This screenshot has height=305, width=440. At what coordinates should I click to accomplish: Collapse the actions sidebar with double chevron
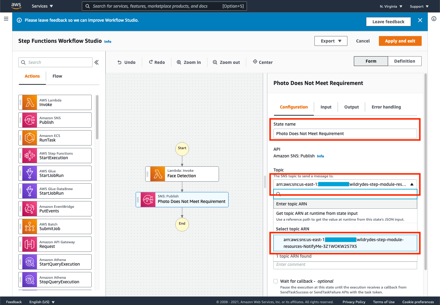(97, 62)
